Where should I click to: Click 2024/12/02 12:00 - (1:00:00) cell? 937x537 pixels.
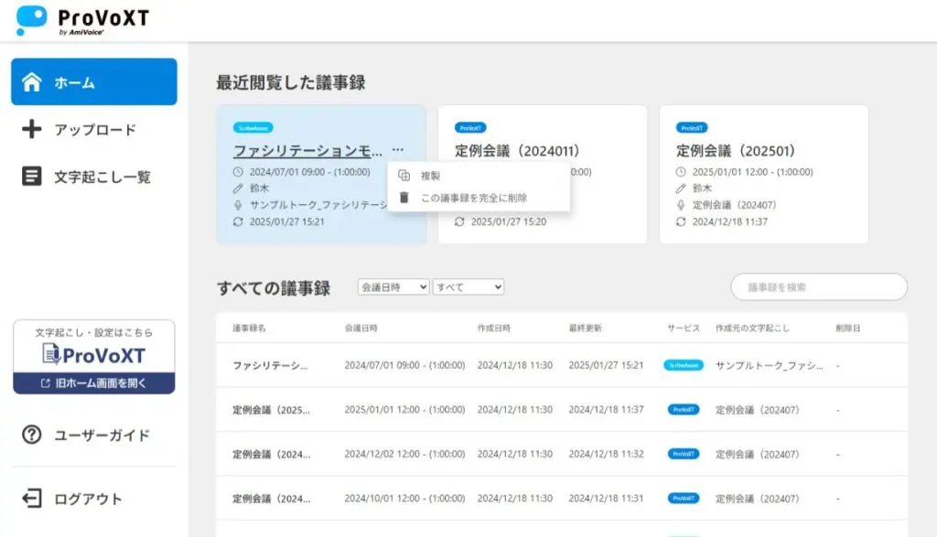pyautogui.click(x=404, y=454)
